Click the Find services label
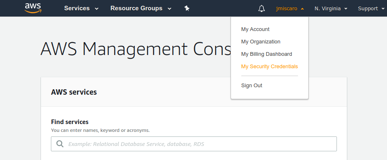The width and height of the screenshot is (387, 160). (70, 122)
